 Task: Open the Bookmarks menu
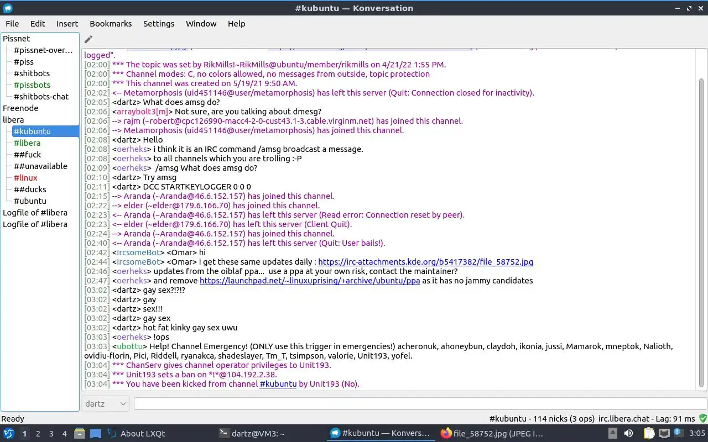[x=111, y=24]
